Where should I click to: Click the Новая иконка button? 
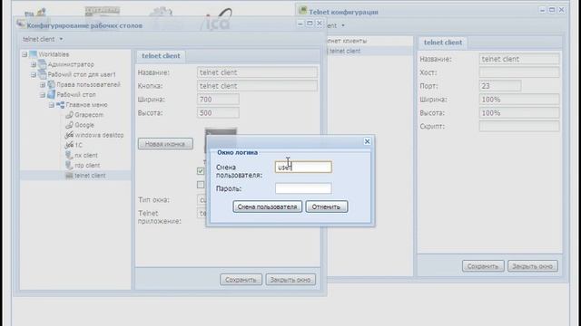(165, 144)
